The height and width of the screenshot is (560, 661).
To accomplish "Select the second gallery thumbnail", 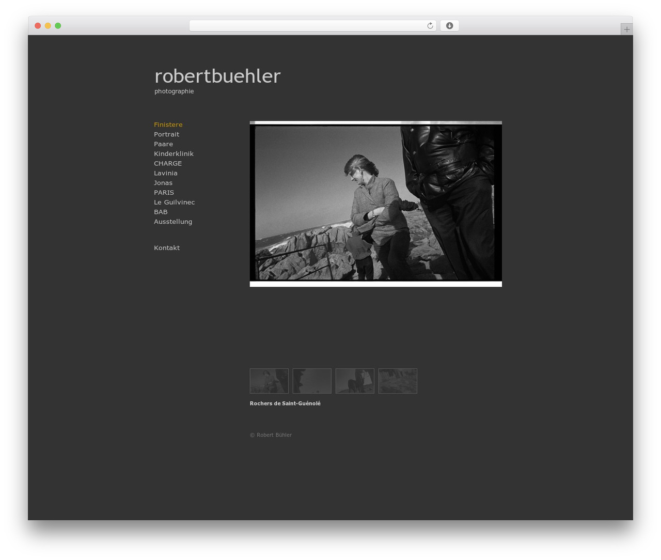I will point(312,381).
